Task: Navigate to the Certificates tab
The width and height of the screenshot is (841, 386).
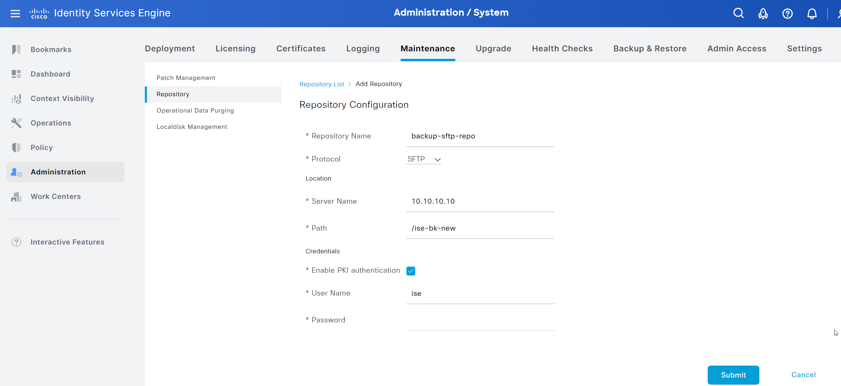Action: tap(300, 48)
